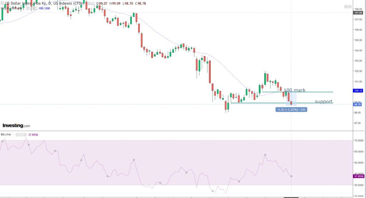The width and height of the screenshot is (366, 198).
Task: Select the 'support' text annotation
Action: (x=323, y=102)
